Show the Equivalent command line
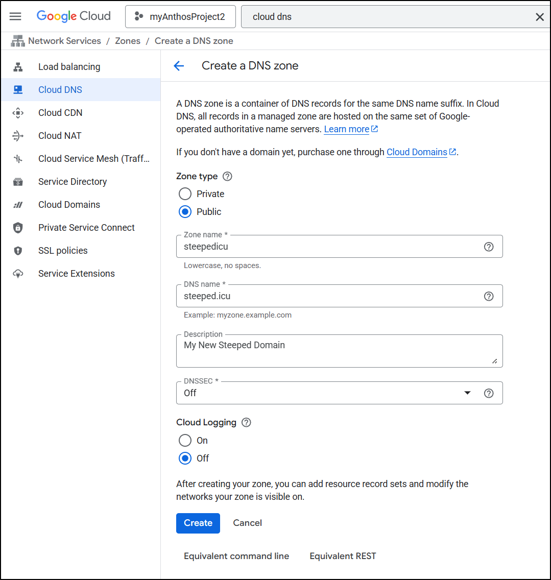Image resolution: width=551 pixels, height=580 pixels. pos(236,556)
